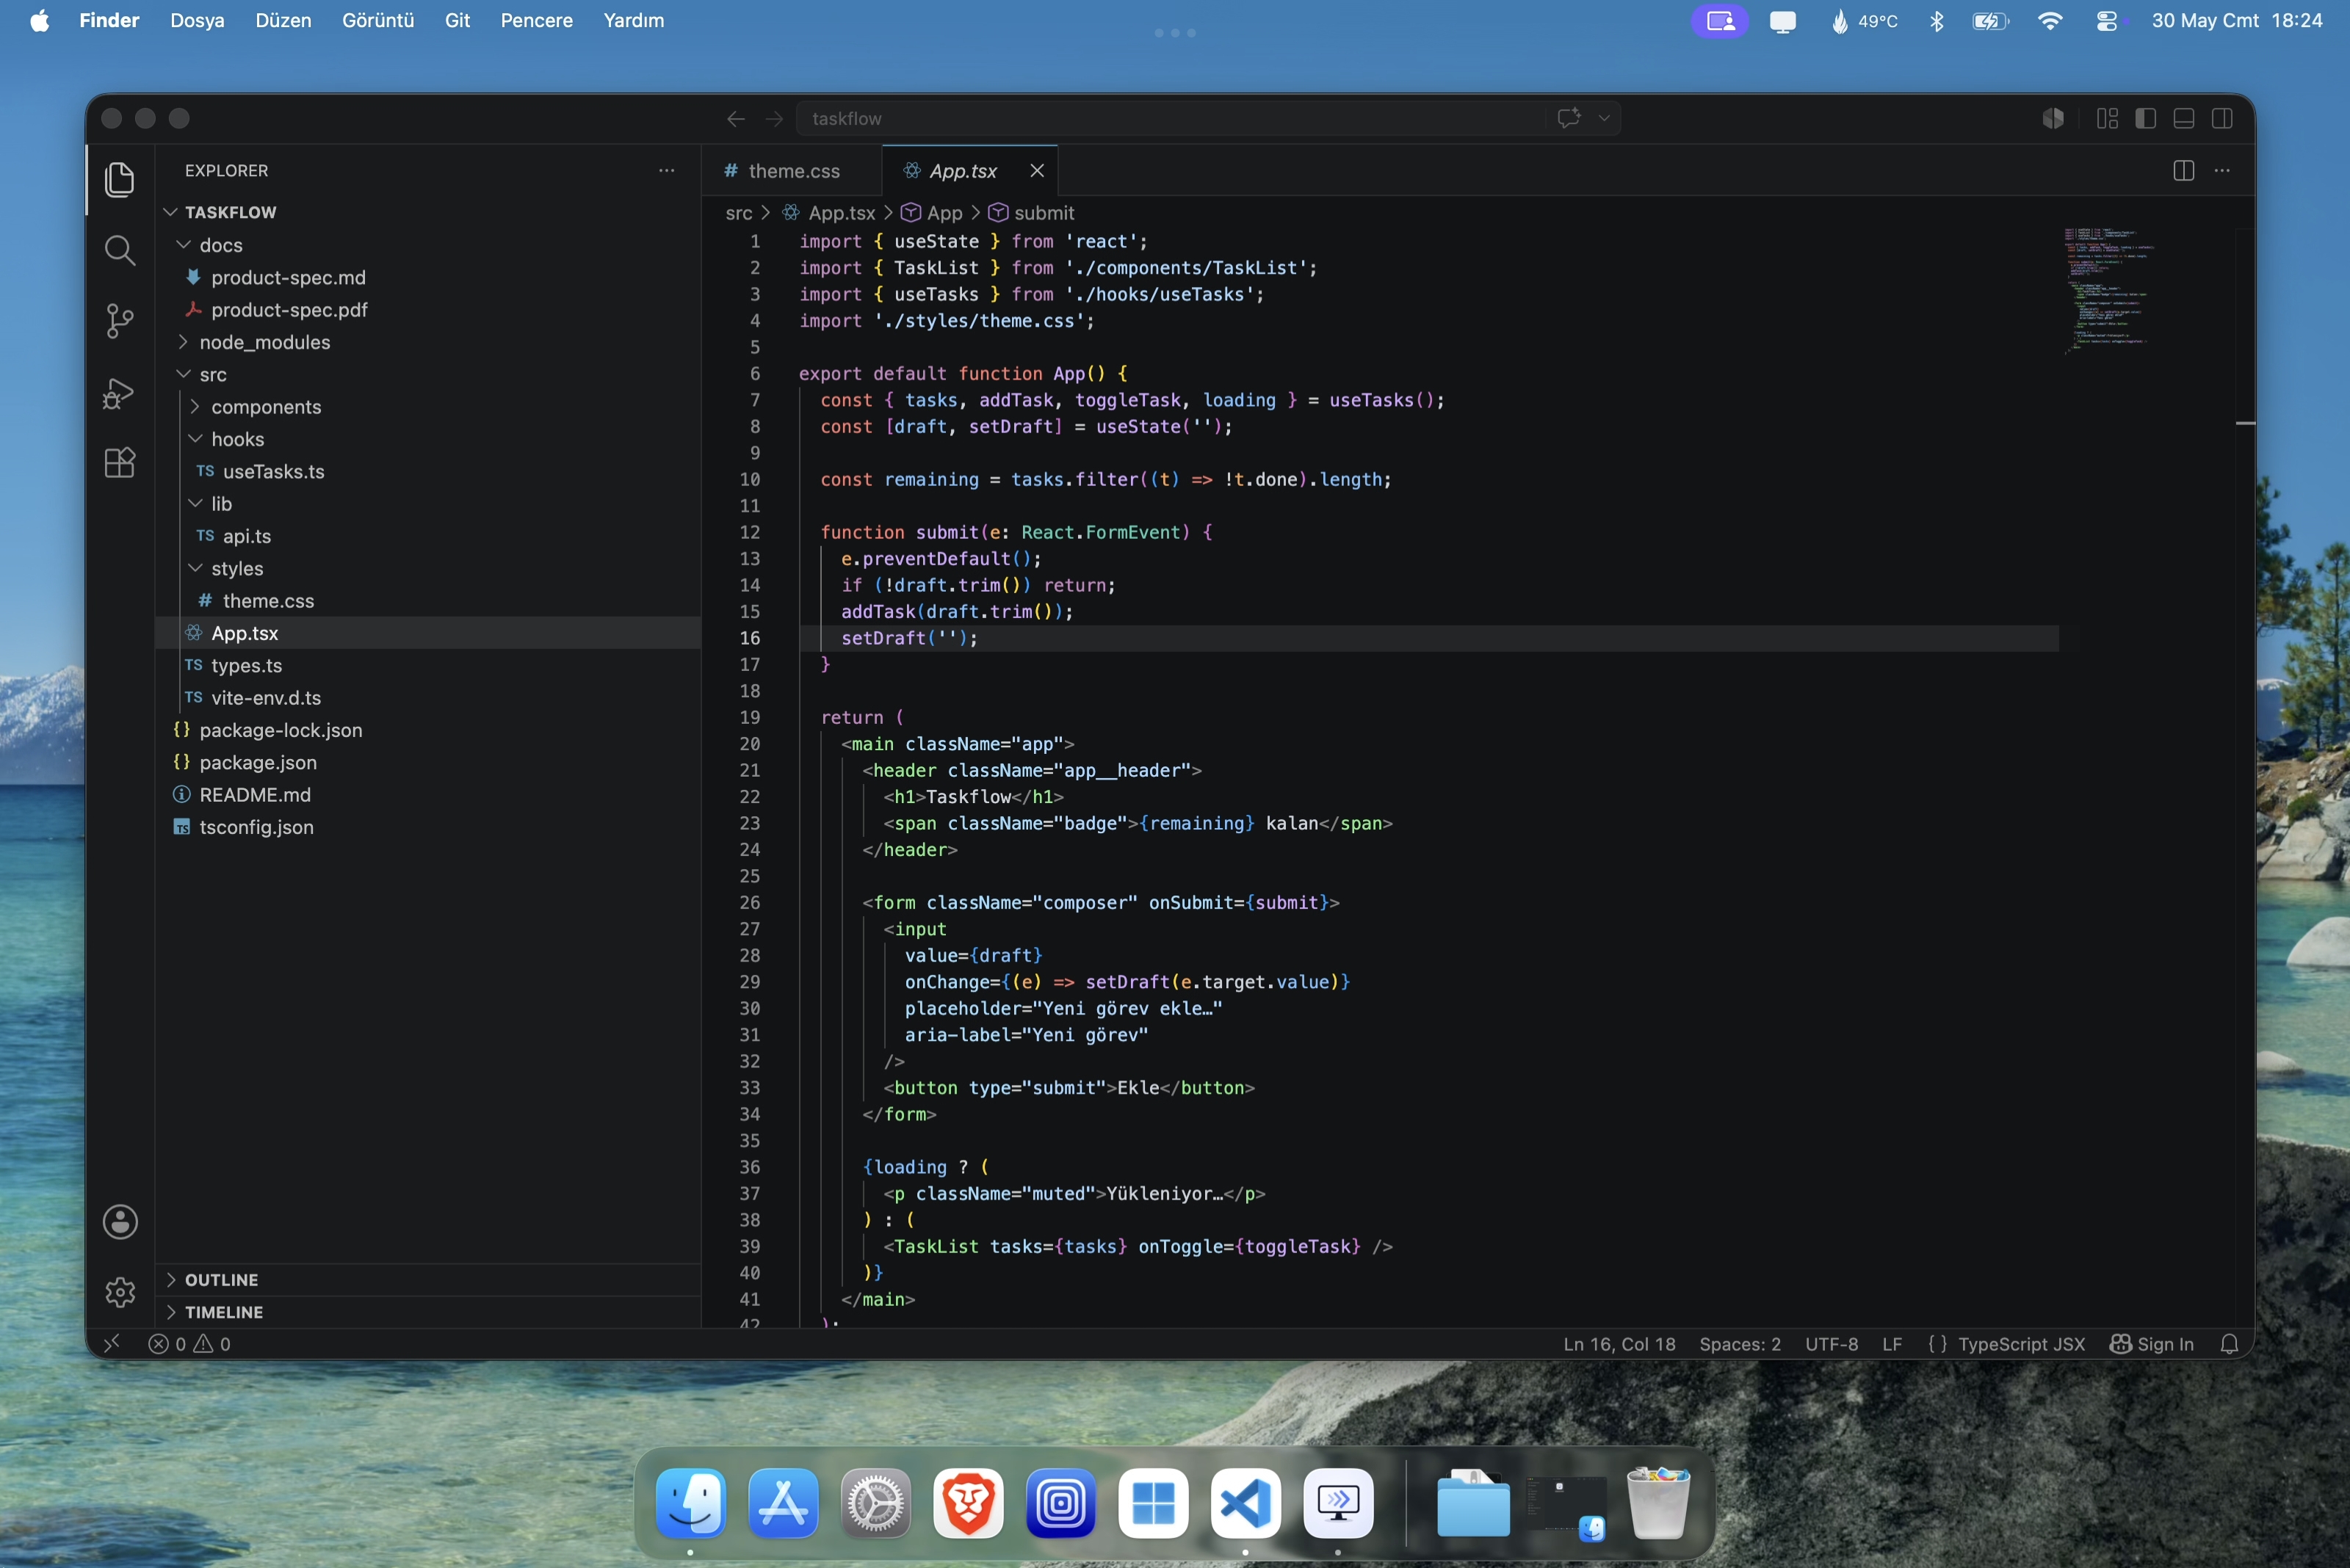Screen dimensions: 2350x1568
Task: Open the Extensions view
Action: coord(120,463)
